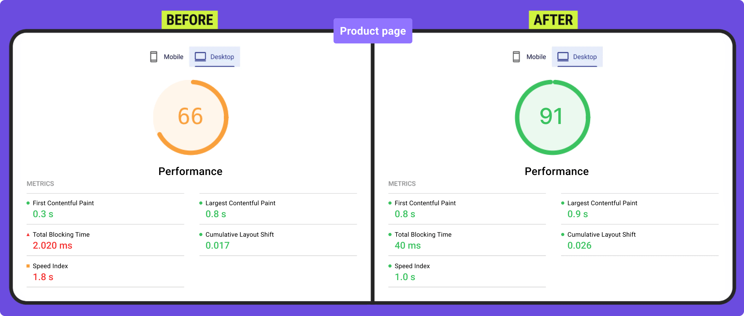The image size is (744, 316).
Task: Switch to the Mobile tab label in the BEFORE report
Action: coord(173,57)
